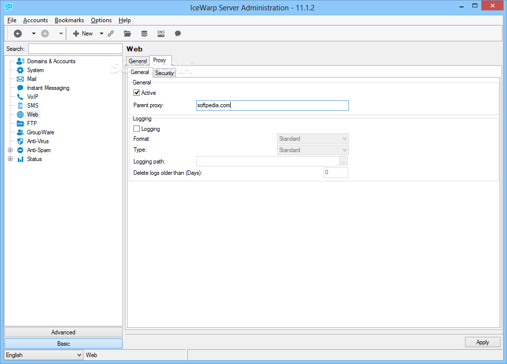Select System label in the tree

coord(35,70)
